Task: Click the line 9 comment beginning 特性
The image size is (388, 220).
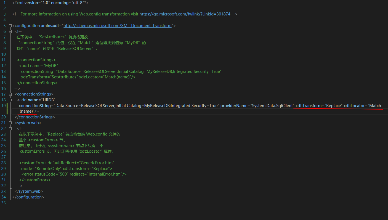Action: pyautogui.click(x=57, y=49)
